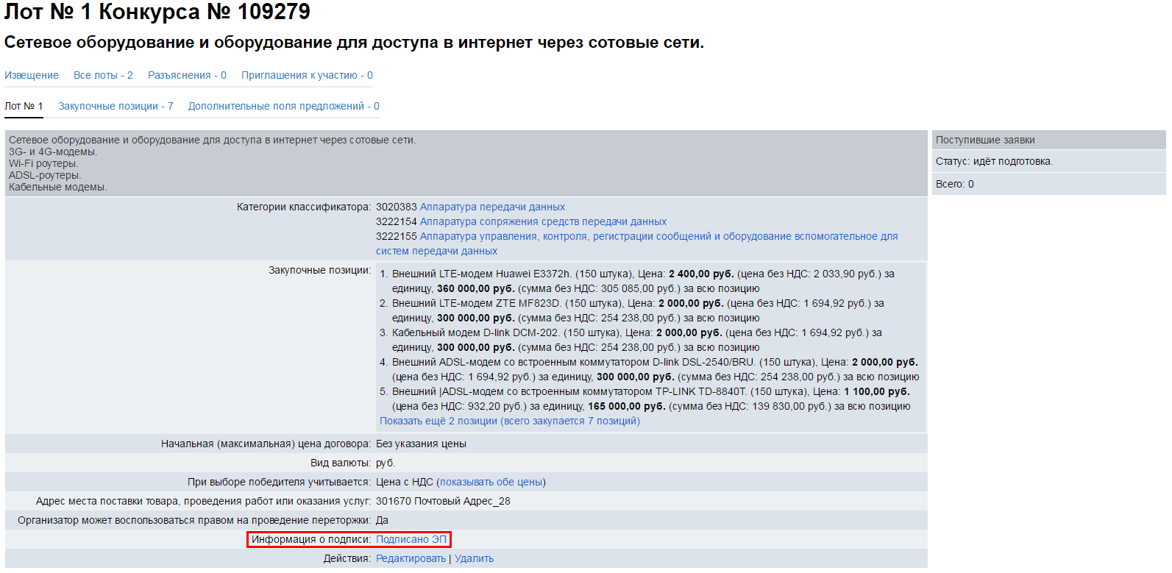Open Дополнительные поля предложений - 0 tab

click(283, 106)
